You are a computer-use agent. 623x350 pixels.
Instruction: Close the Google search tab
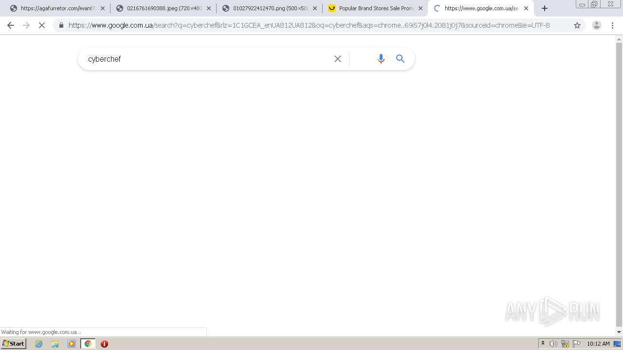[x=526, y=8]
